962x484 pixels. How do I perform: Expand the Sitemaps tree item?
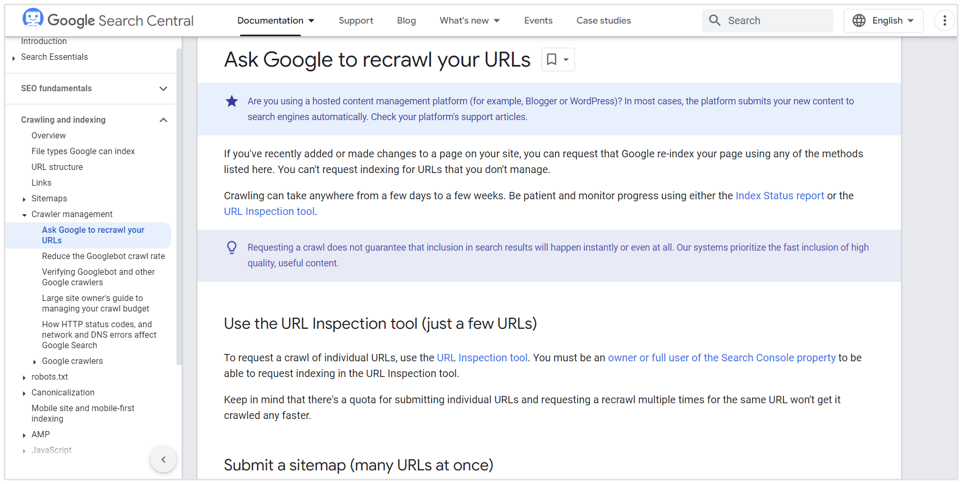[24, 199]
